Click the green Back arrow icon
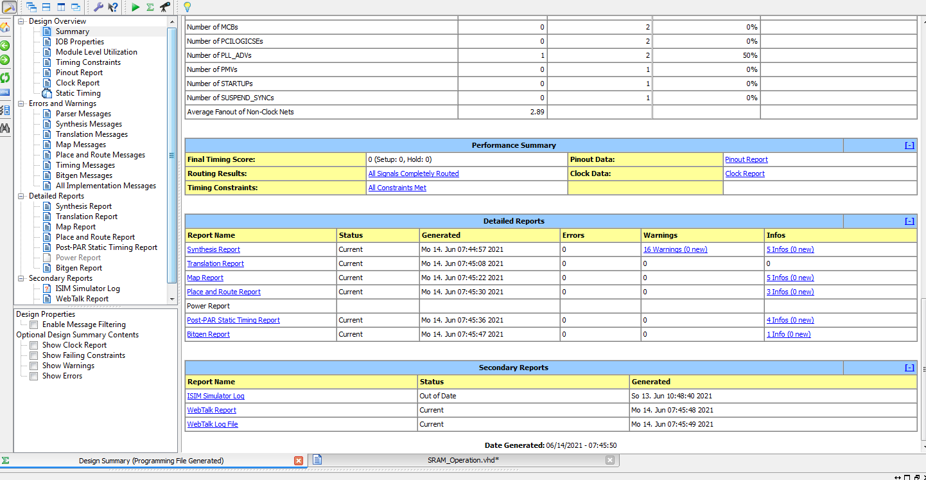Image resolution: width=926 pixels, height=480 pixels. click(x=5, y=46)
